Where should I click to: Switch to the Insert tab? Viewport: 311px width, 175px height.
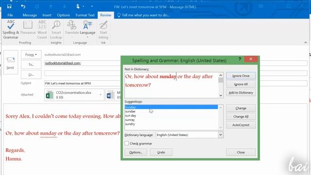pyautogui.click(x=47, y=15)
